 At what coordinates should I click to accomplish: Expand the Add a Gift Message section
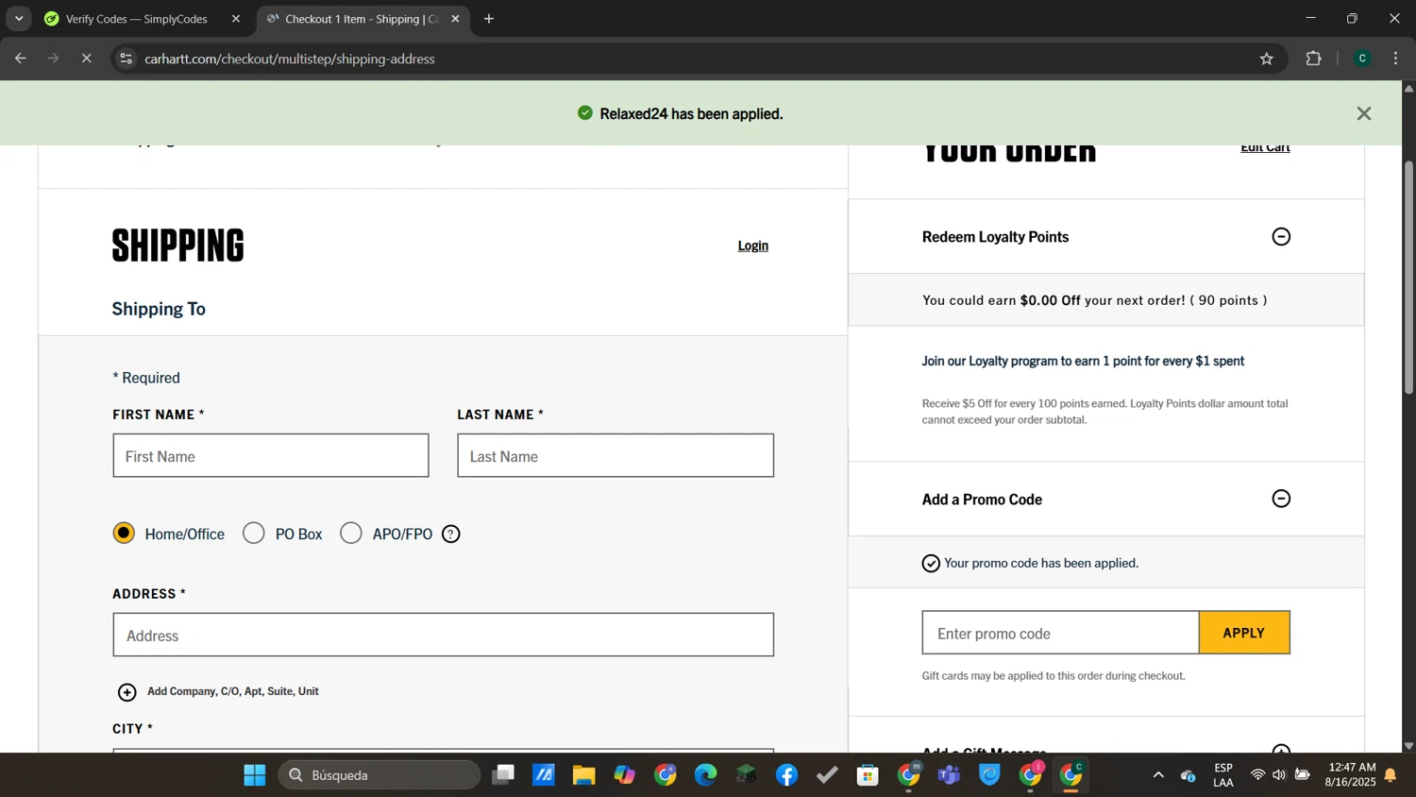click(x=1281, y=750)
